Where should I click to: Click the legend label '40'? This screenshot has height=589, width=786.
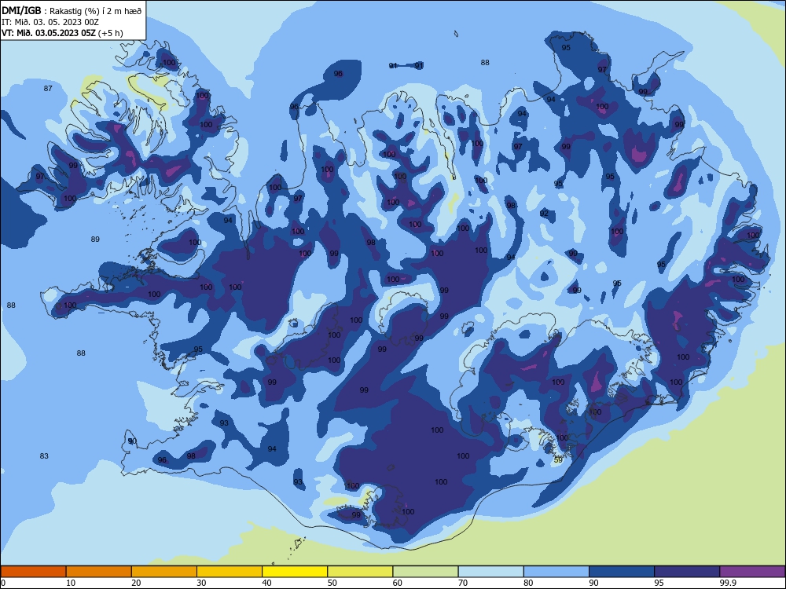pyautogui.click(x=267, y=583)
